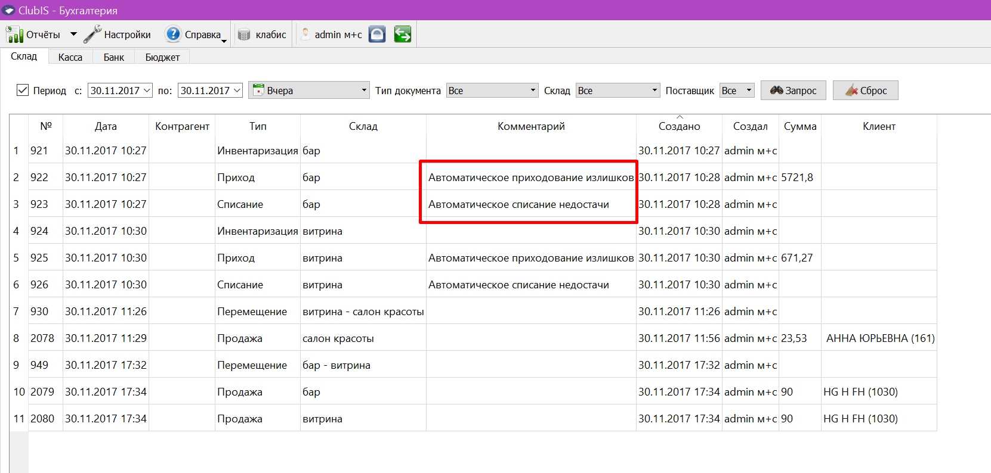Viewport: 991px width, 473px height.
Task: Click the Комментарий column header
Action: 531,126
